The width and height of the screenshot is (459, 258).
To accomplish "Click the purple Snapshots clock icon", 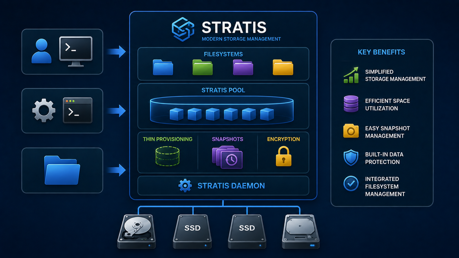I will (x=227, y=157).
